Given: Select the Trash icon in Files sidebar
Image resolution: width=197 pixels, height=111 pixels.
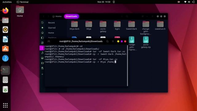Looking at the screenshot, I should 42,68.
